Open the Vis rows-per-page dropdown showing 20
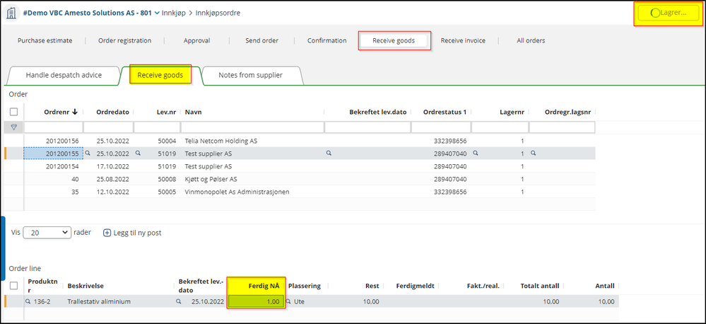 47,233
